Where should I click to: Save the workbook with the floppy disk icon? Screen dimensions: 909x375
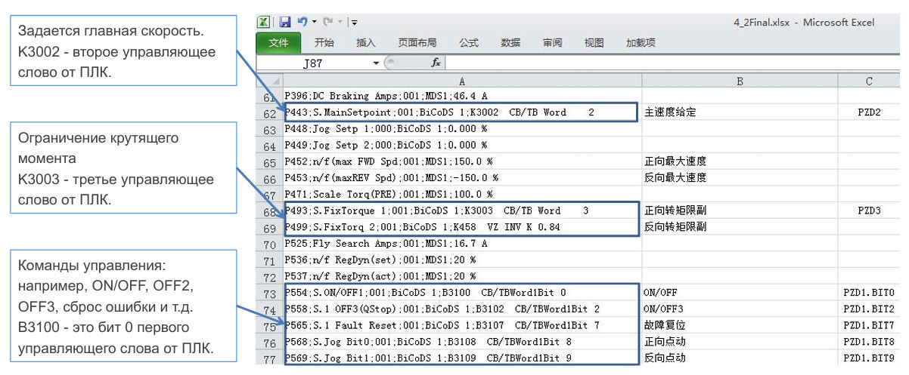pos(285,23)
